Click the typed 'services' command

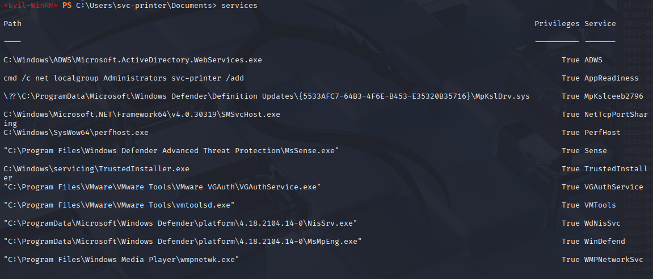pos(239,6)
